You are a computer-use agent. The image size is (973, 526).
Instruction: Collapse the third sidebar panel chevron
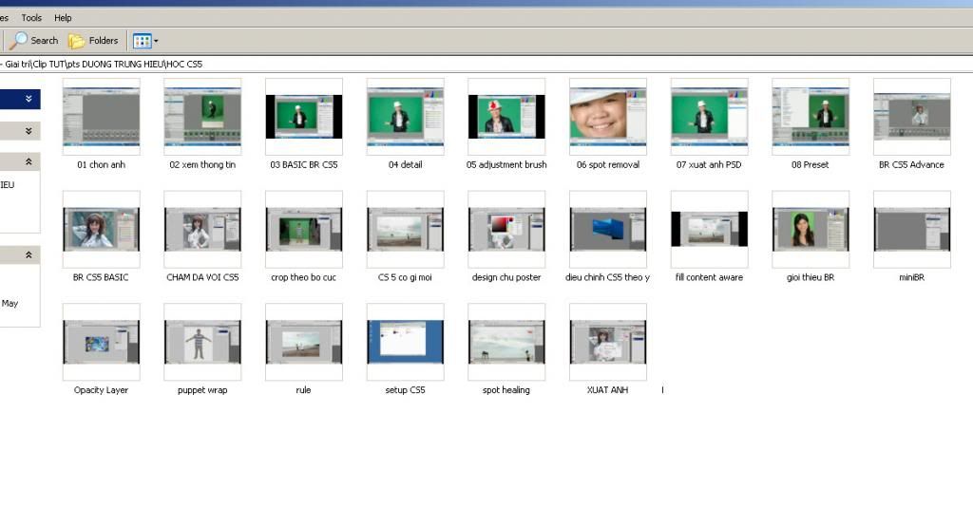tap(29, 162)
